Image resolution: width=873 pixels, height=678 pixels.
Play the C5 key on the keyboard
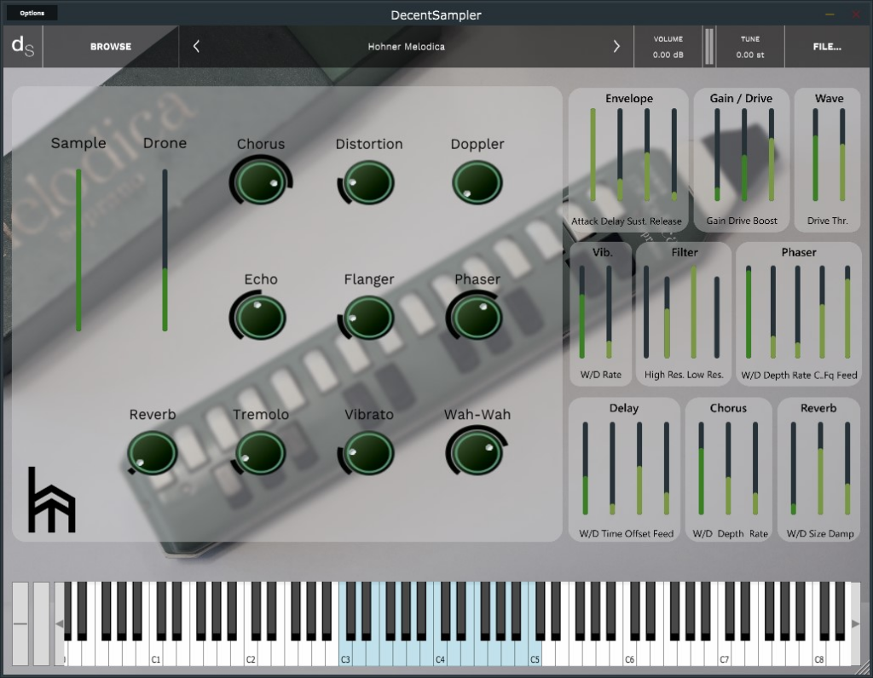(535, 652)
